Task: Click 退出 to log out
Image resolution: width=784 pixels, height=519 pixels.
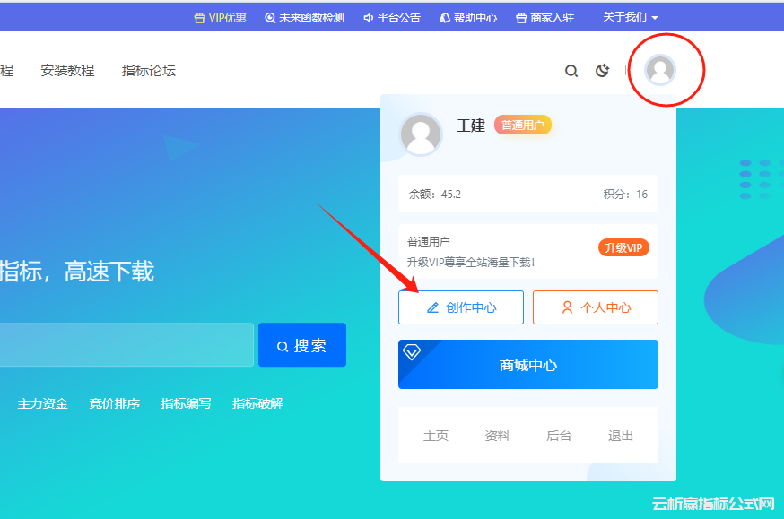Action: tap(621, 436)
